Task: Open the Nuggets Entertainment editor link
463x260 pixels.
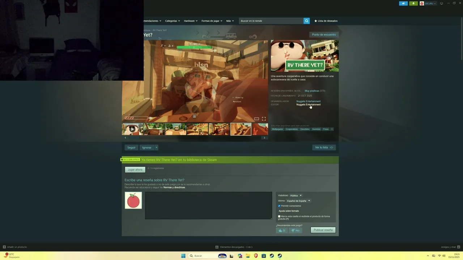Action: 309,104
